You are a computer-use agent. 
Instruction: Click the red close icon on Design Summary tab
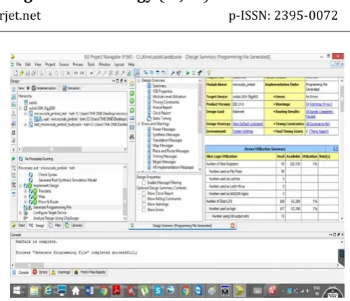click(233, 225)
